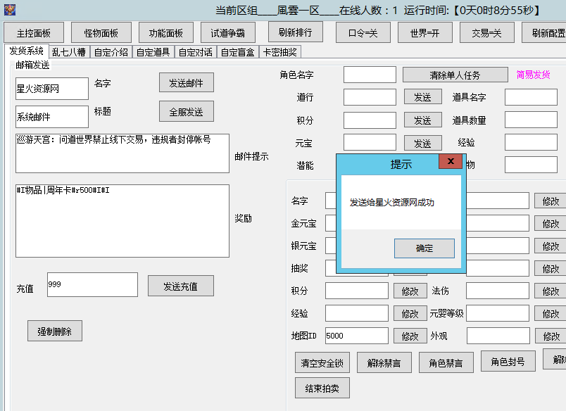
Task: Enable trading via the 交易=关 toggle
Action: (486, 31)
